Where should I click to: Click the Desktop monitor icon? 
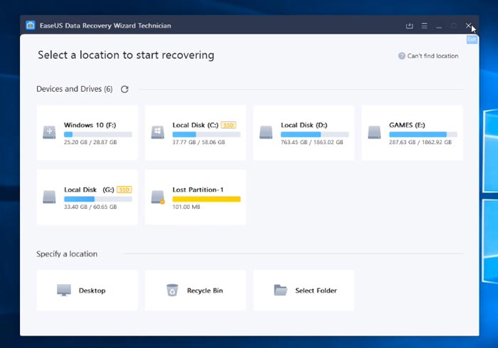click(64, 290)
